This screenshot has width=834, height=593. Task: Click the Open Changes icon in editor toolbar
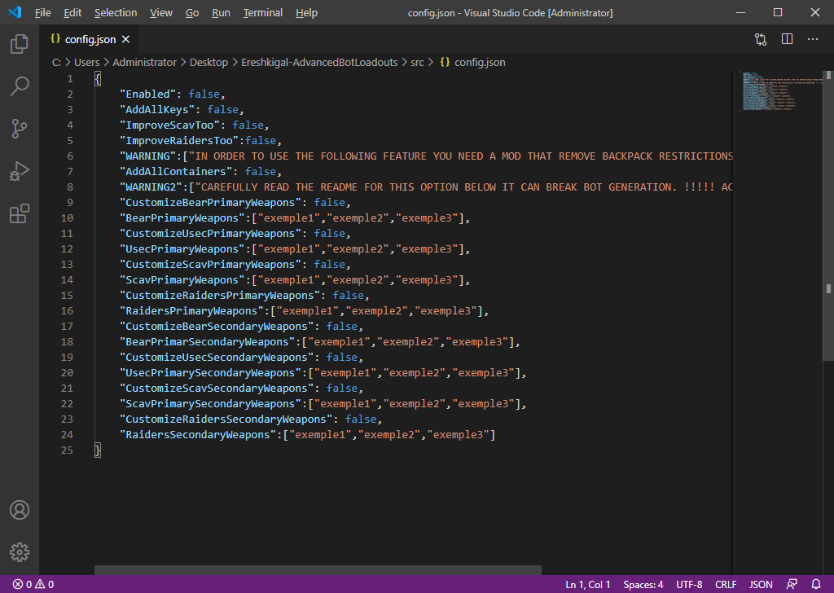(x=761, y=39)
